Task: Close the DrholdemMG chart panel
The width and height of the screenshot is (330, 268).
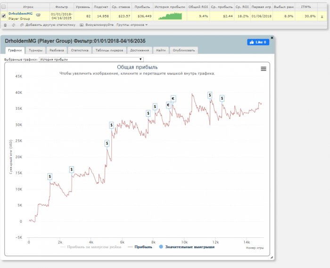Action: [x=272, y=38]
